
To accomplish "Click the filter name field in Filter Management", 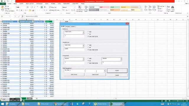I will pos(74,71).
